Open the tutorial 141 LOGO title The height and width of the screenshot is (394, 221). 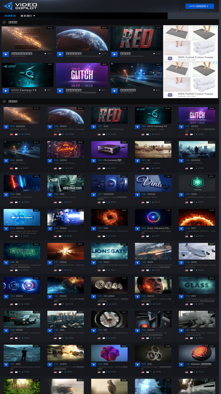(x=106, y=296)
